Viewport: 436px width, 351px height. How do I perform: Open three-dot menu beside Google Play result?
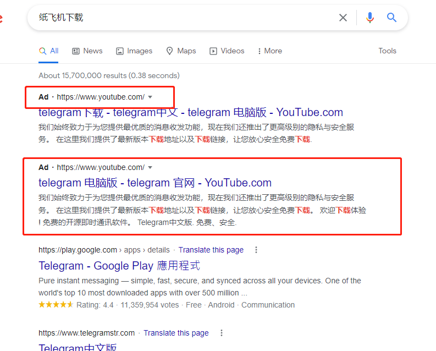(256, 250)
